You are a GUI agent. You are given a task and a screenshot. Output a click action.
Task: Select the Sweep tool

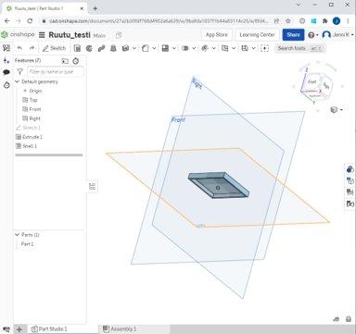point(101,48)
